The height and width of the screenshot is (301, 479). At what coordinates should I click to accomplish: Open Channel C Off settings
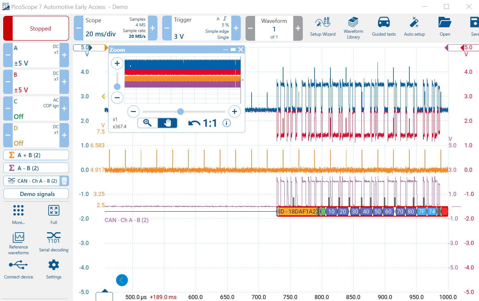pos(36,108)
